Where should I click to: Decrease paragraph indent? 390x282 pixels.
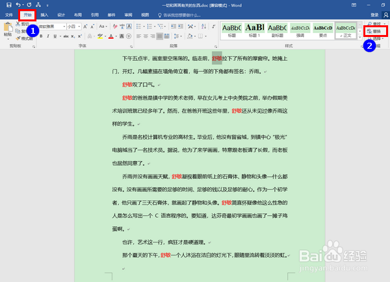pos(174,27)
